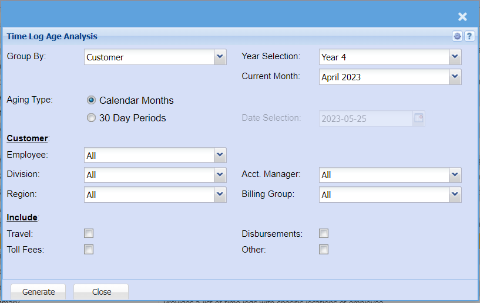The width and height of the screenshot is (480, 303).
Task: Expand the Current Month dropdown
Action: tap(455, 77)
